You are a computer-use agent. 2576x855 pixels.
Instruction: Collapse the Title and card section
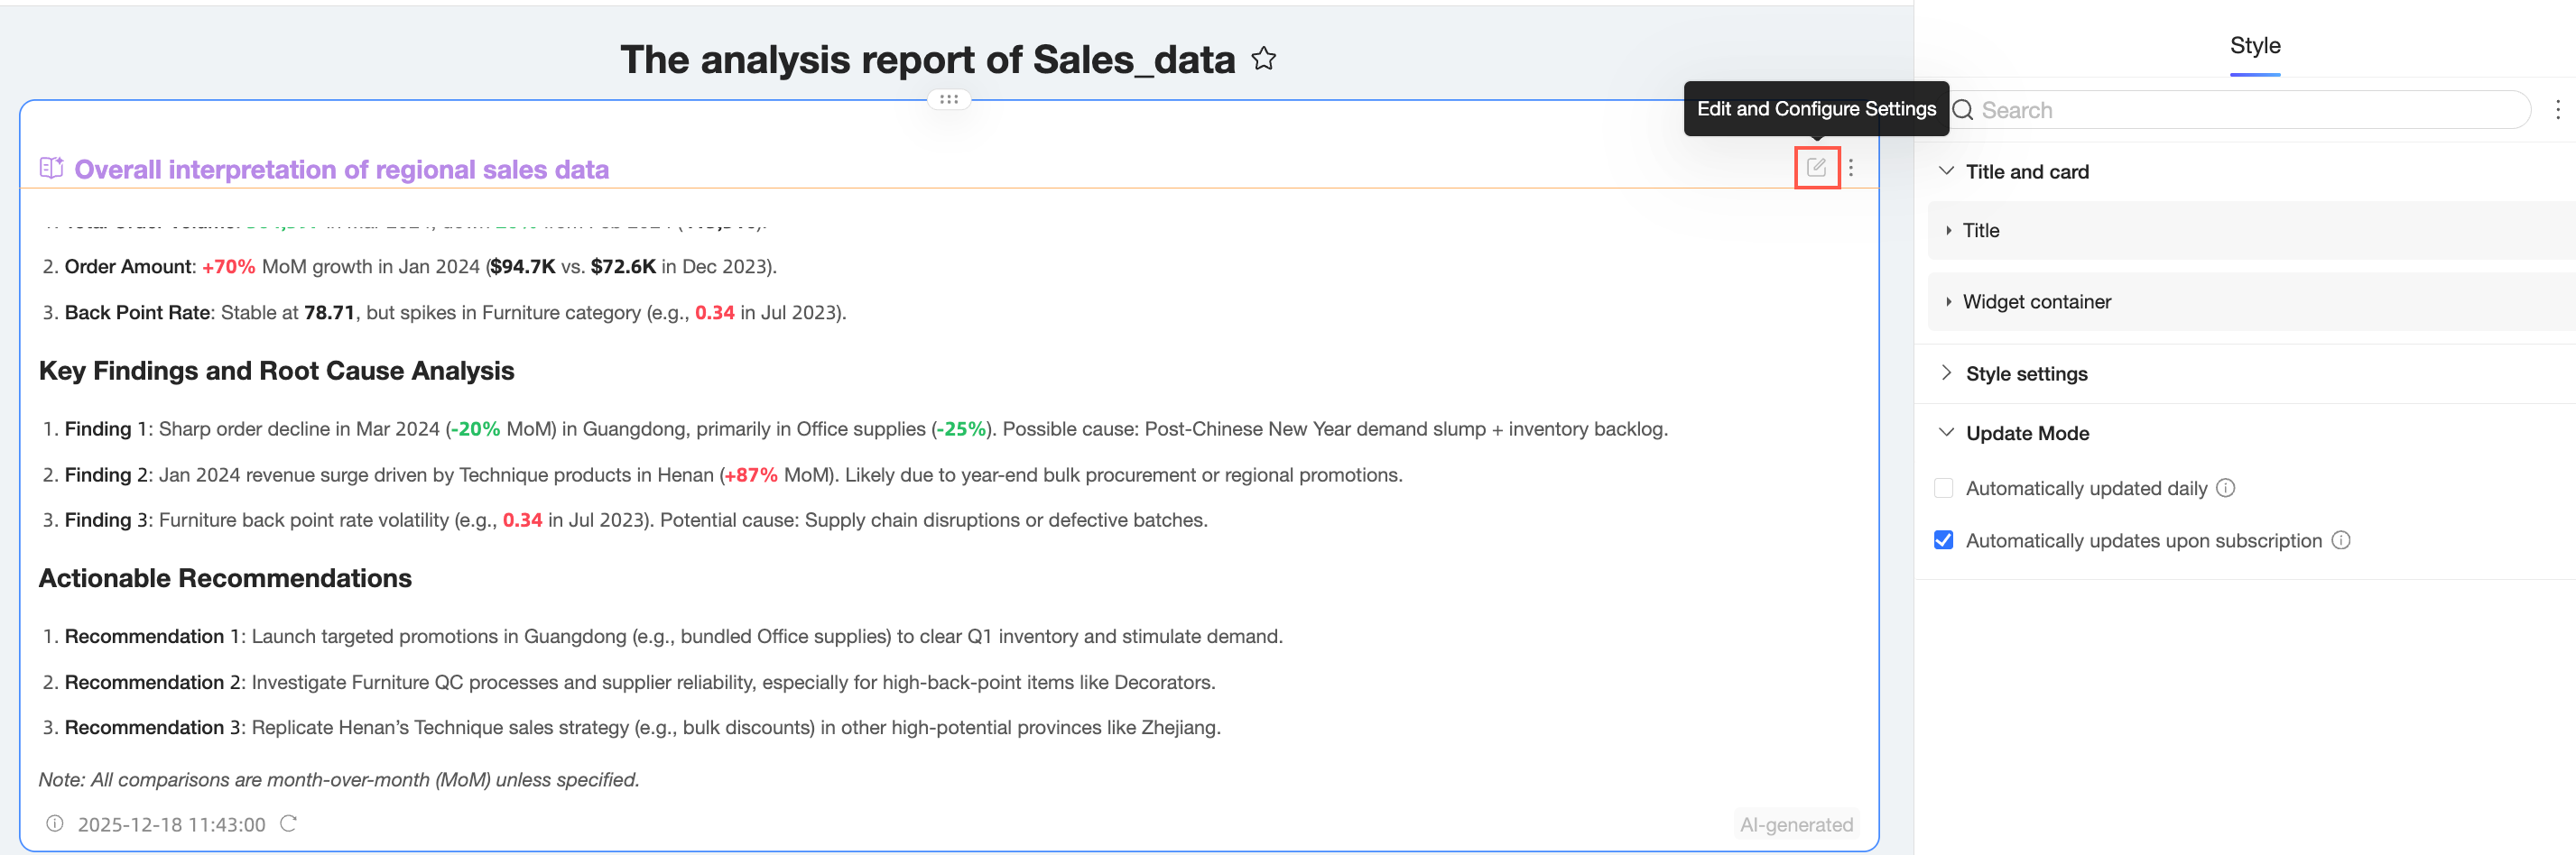(x=1946, y=170)
